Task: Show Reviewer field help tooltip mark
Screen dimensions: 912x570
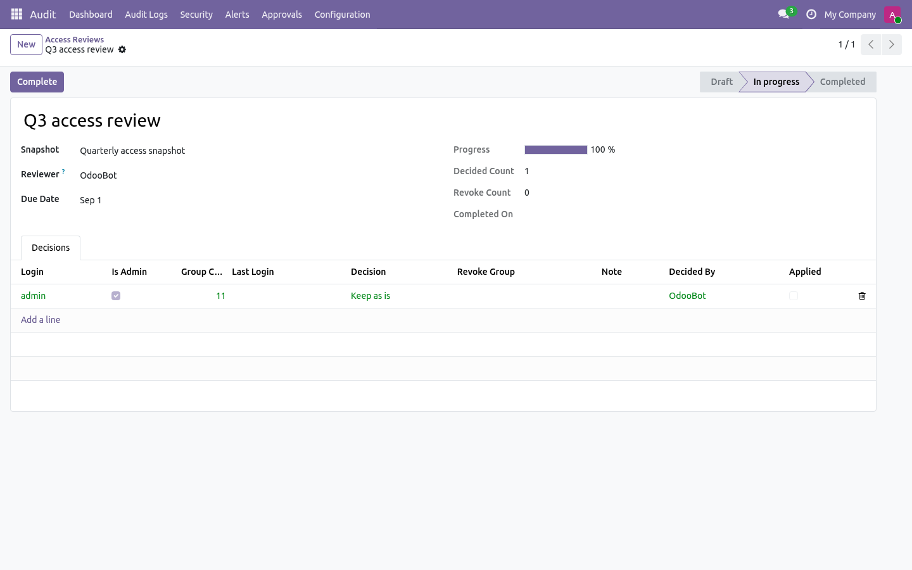Action: click(63, 172)
